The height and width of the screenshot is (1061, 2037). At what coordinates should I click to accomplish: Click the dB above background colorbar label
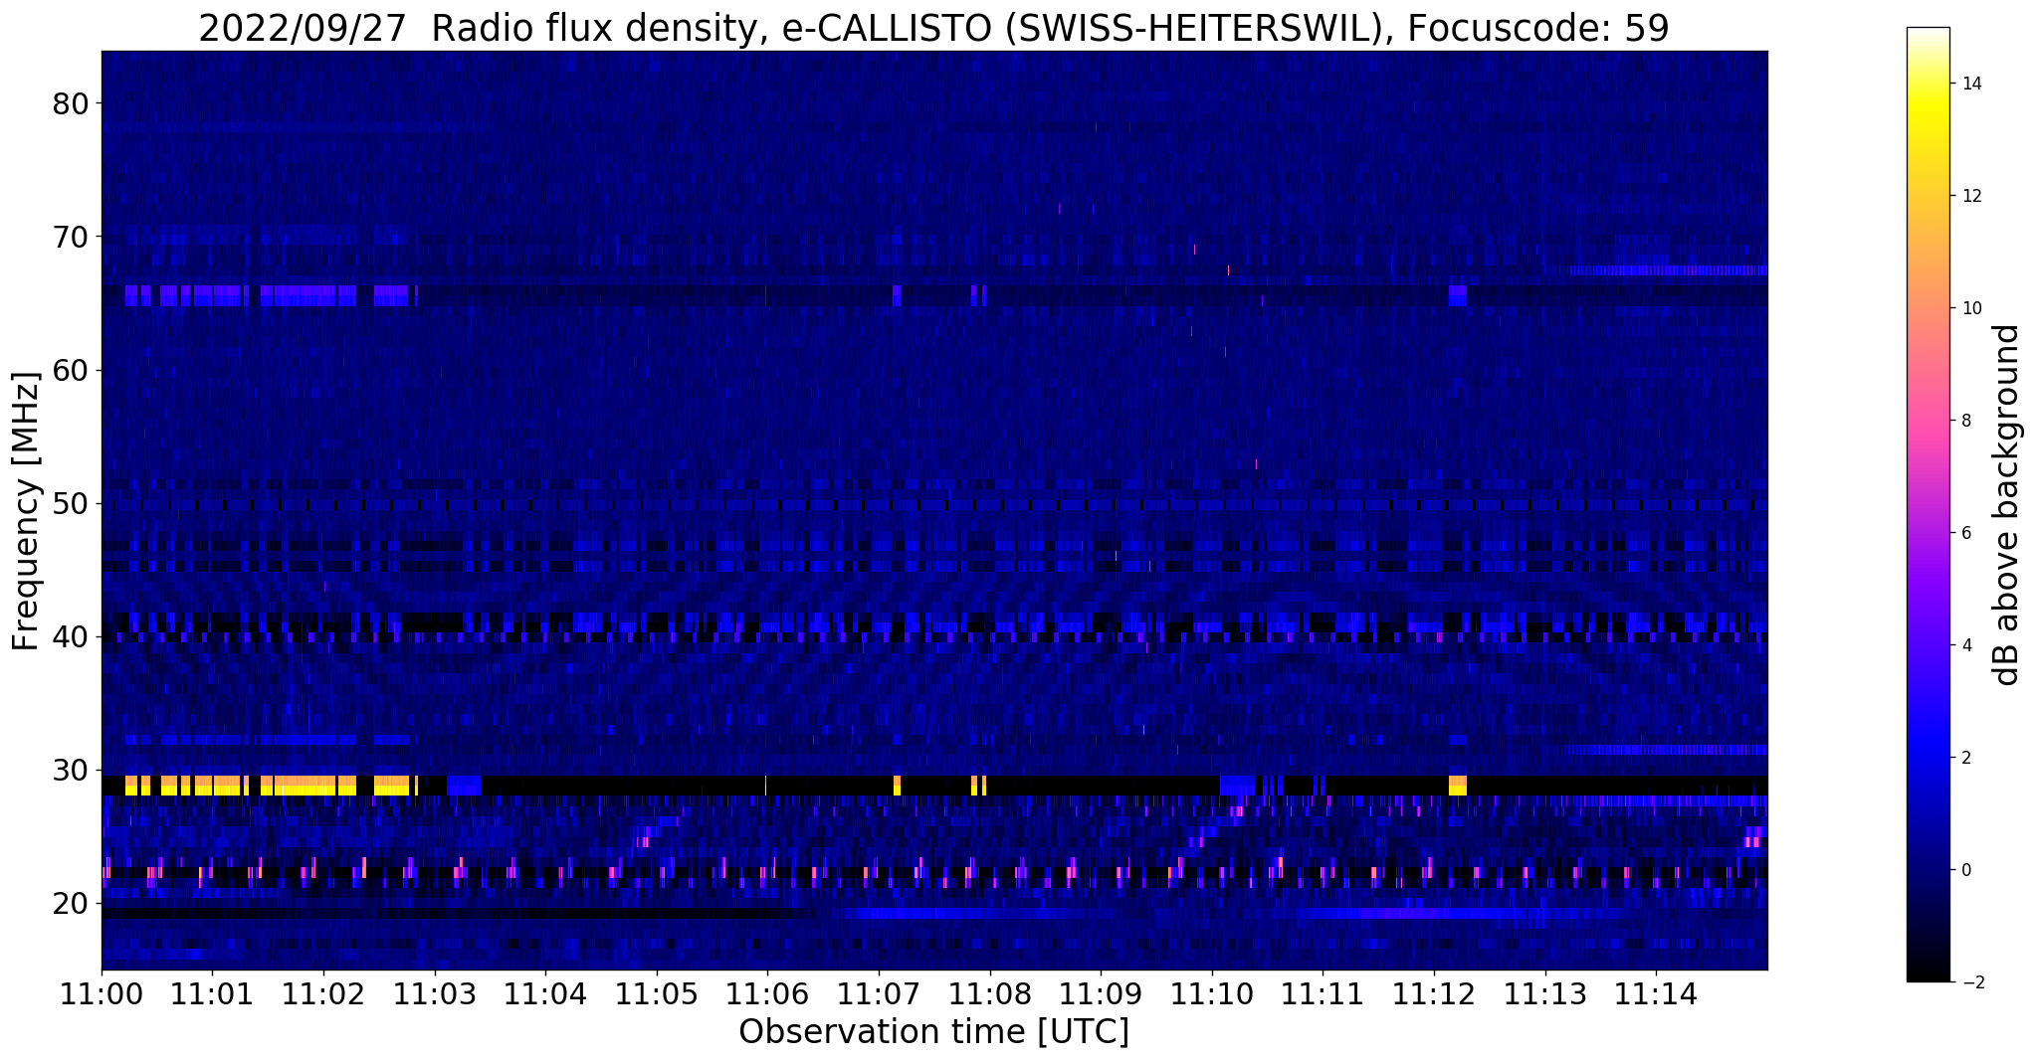click(x=2007, y=505)
